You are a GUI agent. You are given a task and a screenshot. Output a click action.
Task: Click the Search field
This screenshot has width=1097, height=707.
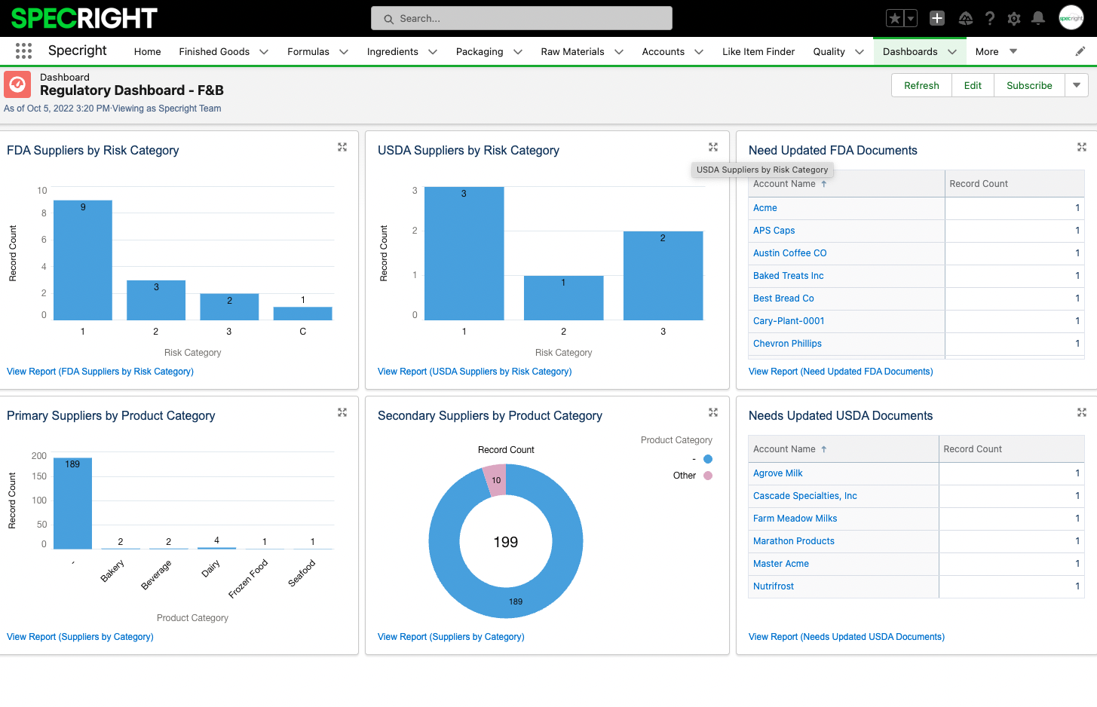(x=521, y=17)
